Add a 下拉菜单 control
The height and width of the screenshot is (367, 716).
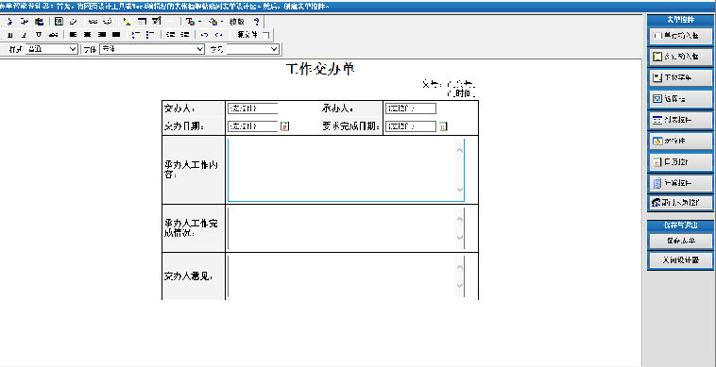[680, 77]
